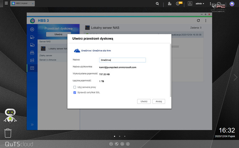Click the OneDrive cloud icon in dialog

click(77, 51)
